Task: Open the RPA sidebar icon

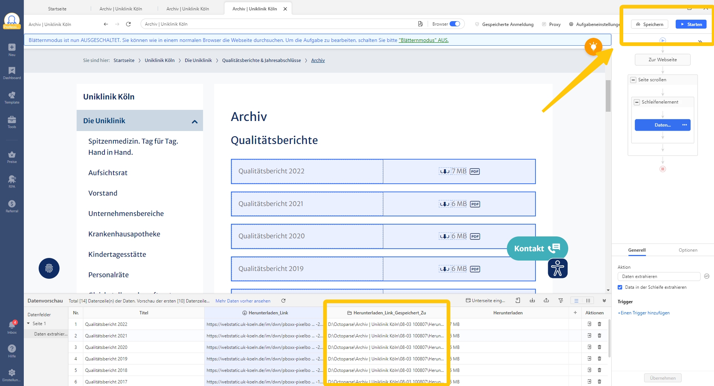Action: (x=12, y=181)
